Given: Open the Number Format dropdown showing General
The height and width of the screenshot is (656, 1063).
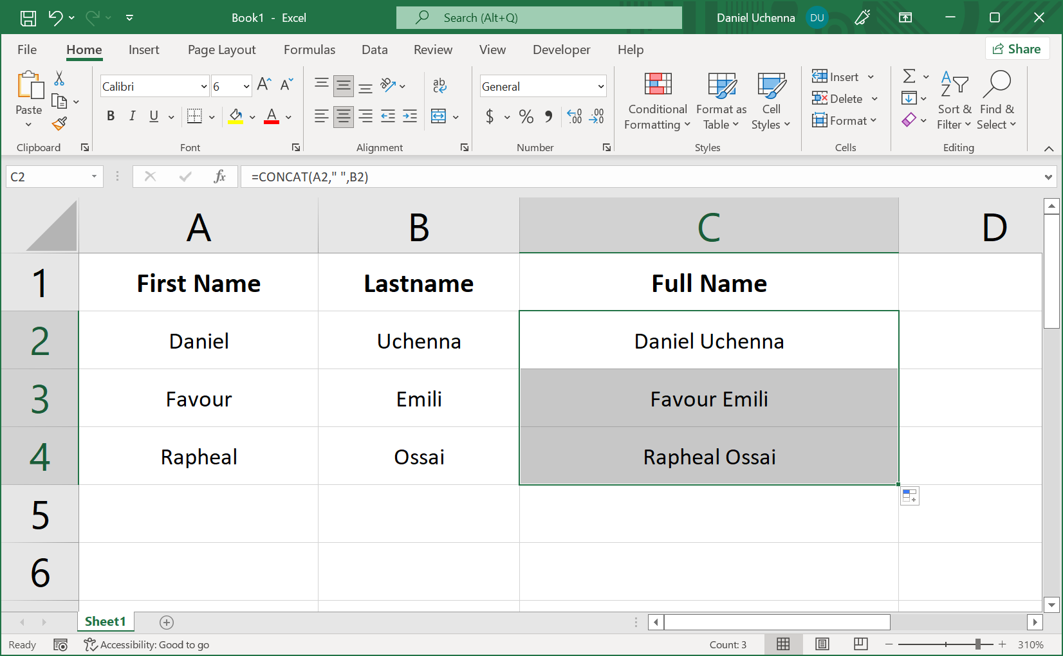Looking at the screenshot, I should pyautogui.click(x=542, y=86).
